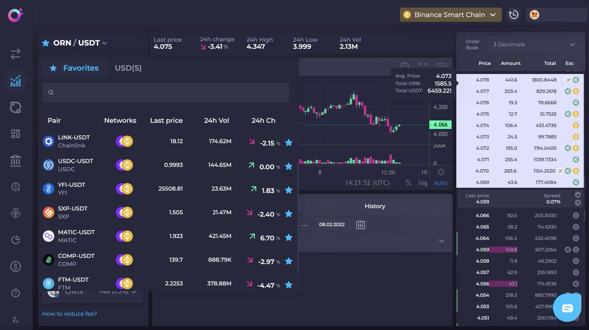Open the How to reduce fee? link
This screenshot has height=330, width=589.
70,314
